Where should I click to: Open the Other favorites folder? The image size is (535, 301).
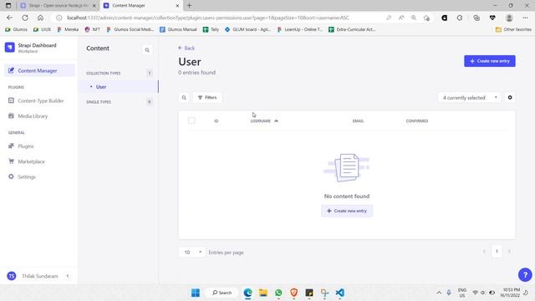click(x=513, y=30)
